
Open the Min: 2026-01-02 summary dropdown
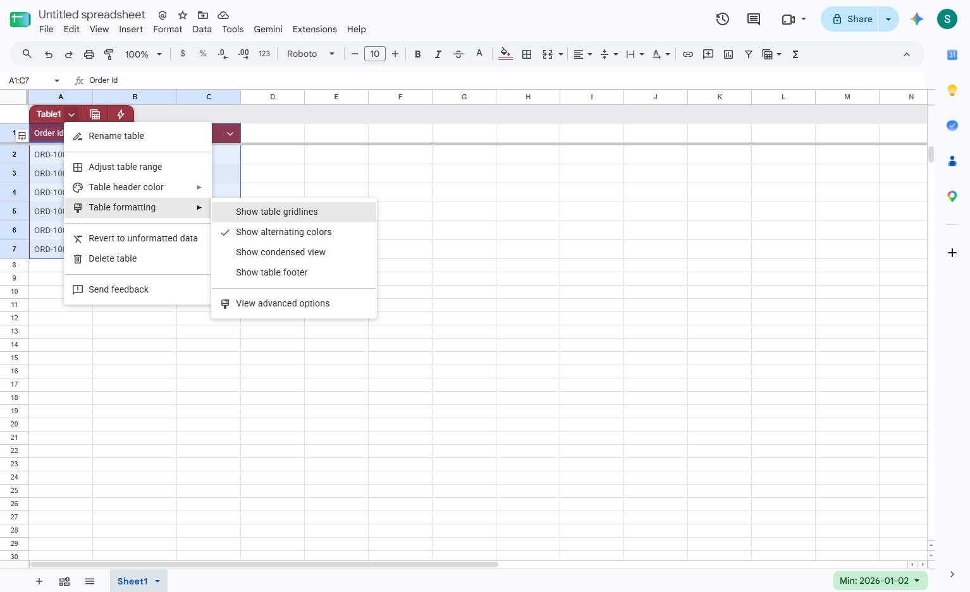(x=880, y=581)
